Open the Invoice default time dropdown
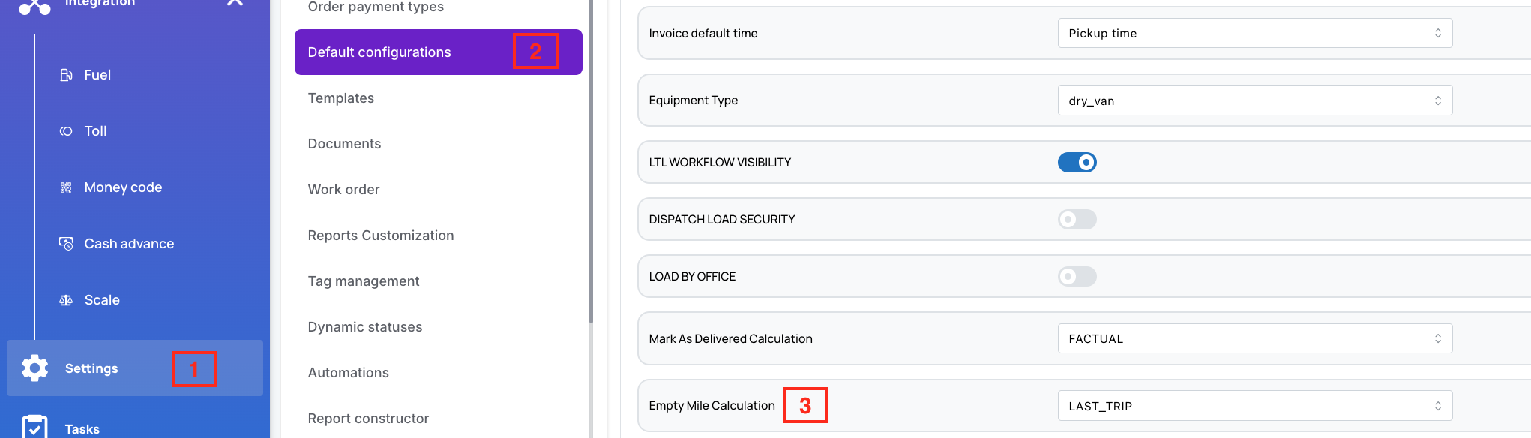The height and width of the screenshot is (438, 1531). [1254, 33]
